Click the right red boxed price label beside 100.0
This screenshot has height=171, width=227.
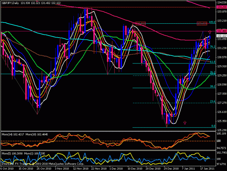point(202,24)
